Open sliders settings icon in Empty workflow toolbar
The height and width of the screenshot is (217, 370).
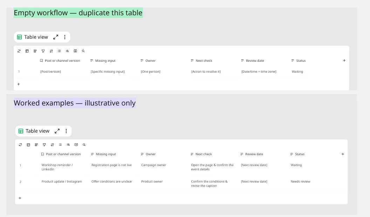67,51
